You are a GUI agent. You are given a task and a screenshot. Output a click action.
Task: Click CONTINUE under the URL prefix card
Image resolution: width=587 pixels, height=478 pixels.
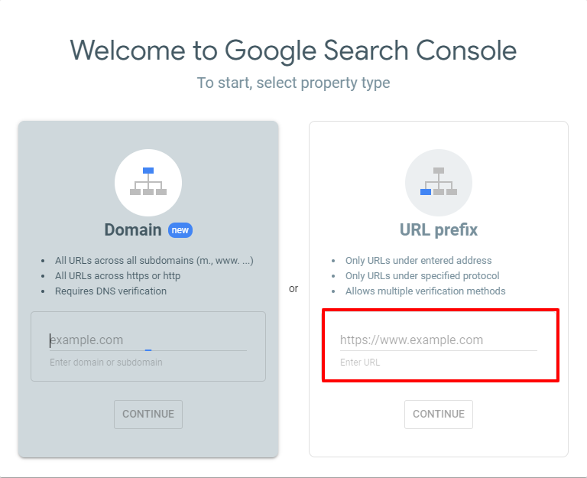[x=439, y=414]
